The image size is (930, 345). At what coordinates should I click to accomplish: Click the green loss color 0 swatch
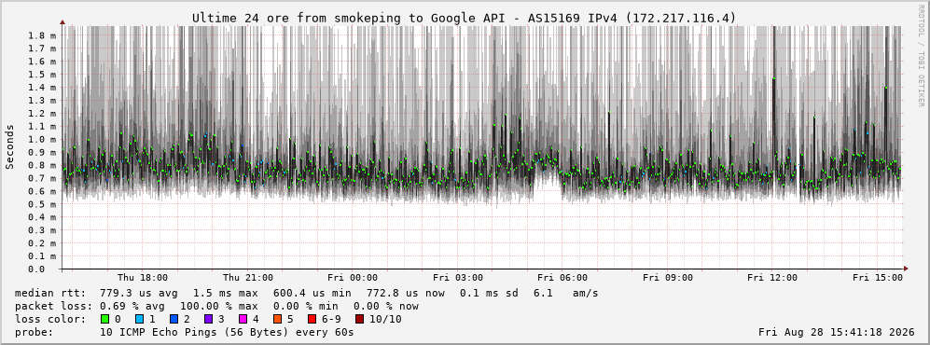pyautogui.click(x=105, y=320)
